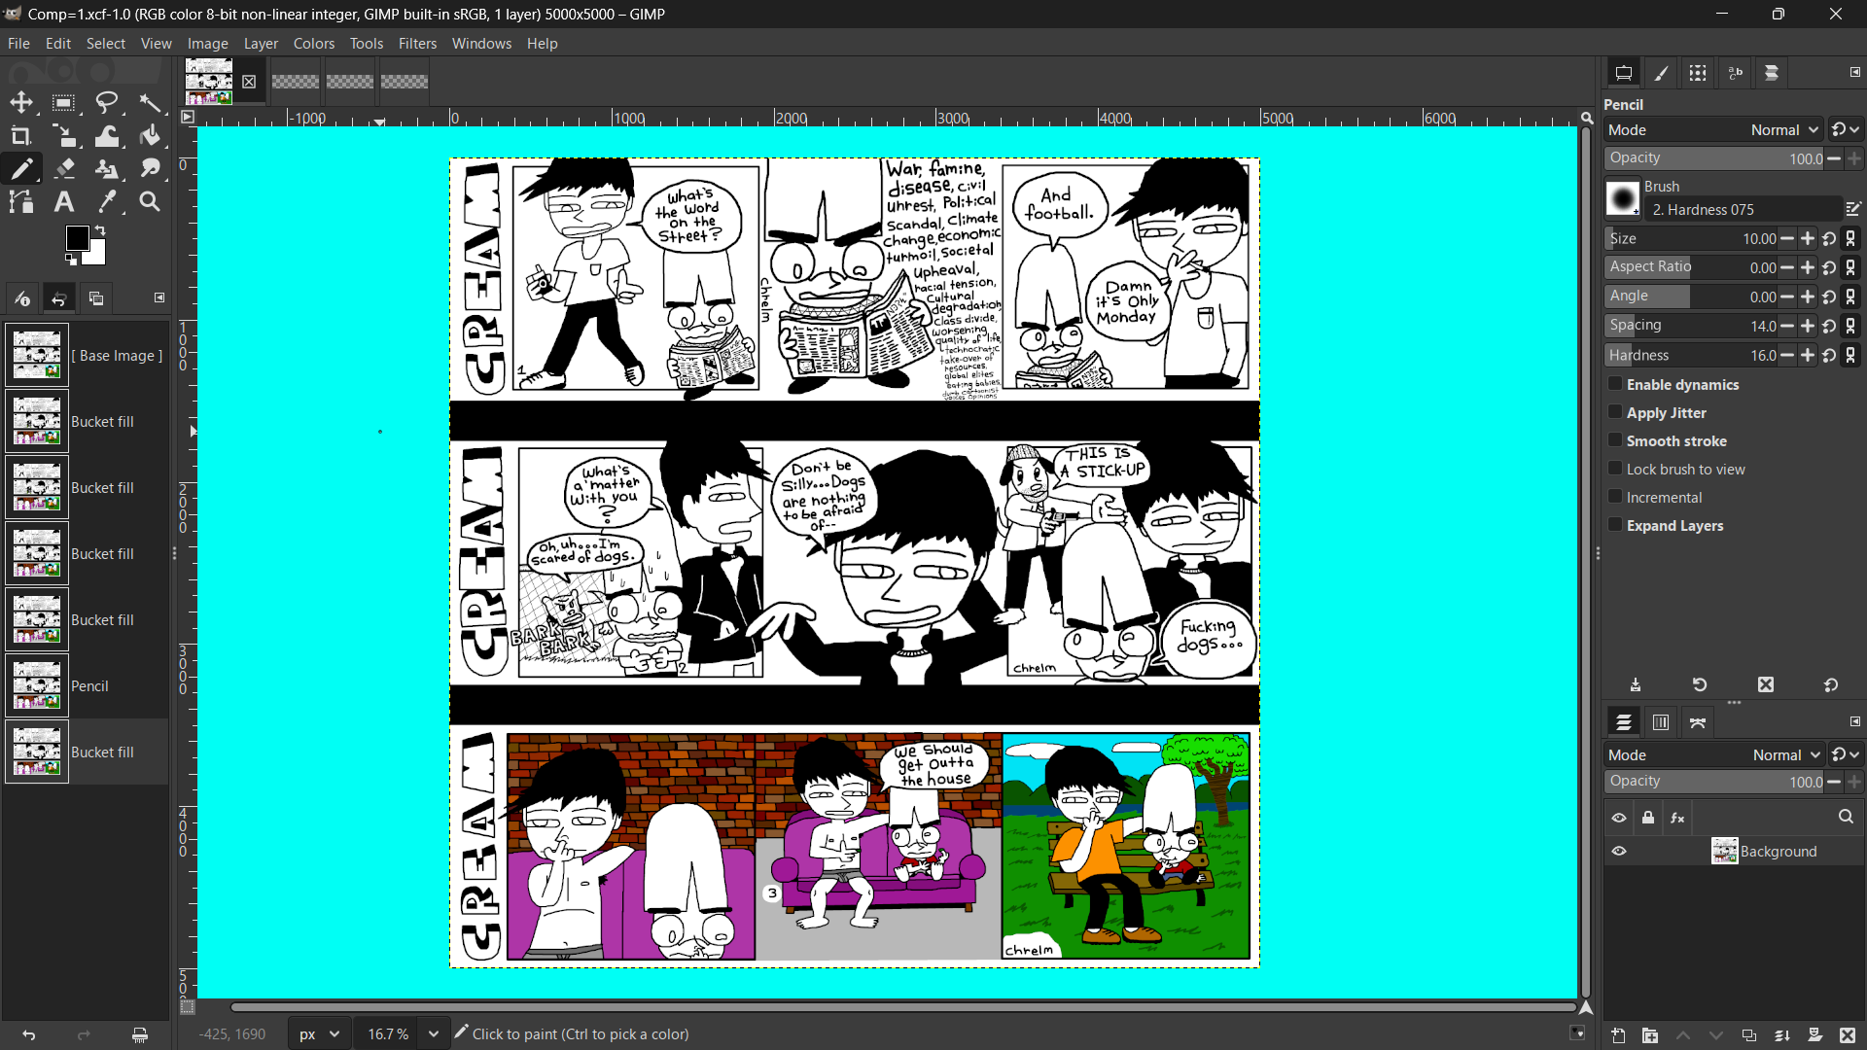Select the Color Picker eyedropper tool
1867x1050 pixels.
pyautogui.click(x=107, y=201)
